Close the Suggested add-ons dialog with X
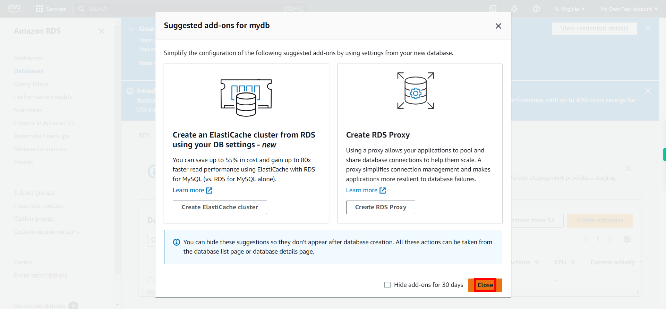The image size is (666, 309). [498, 26]
